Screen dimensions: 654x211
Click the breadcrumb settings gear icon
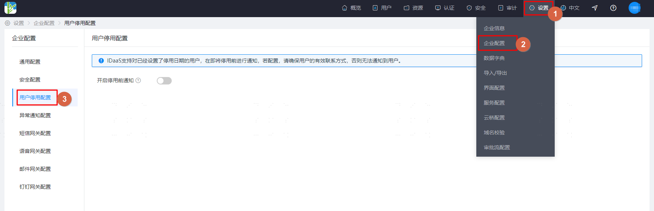[x=7, y=23]
